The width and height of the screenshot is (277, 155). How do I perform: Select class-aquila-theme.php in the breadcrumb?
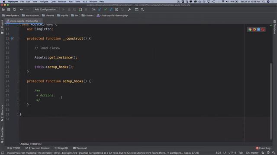112,15
